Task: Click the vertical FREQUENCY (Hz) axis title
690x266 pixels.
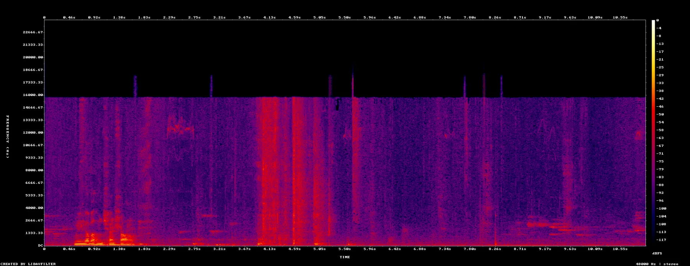Action: point(7,137)
